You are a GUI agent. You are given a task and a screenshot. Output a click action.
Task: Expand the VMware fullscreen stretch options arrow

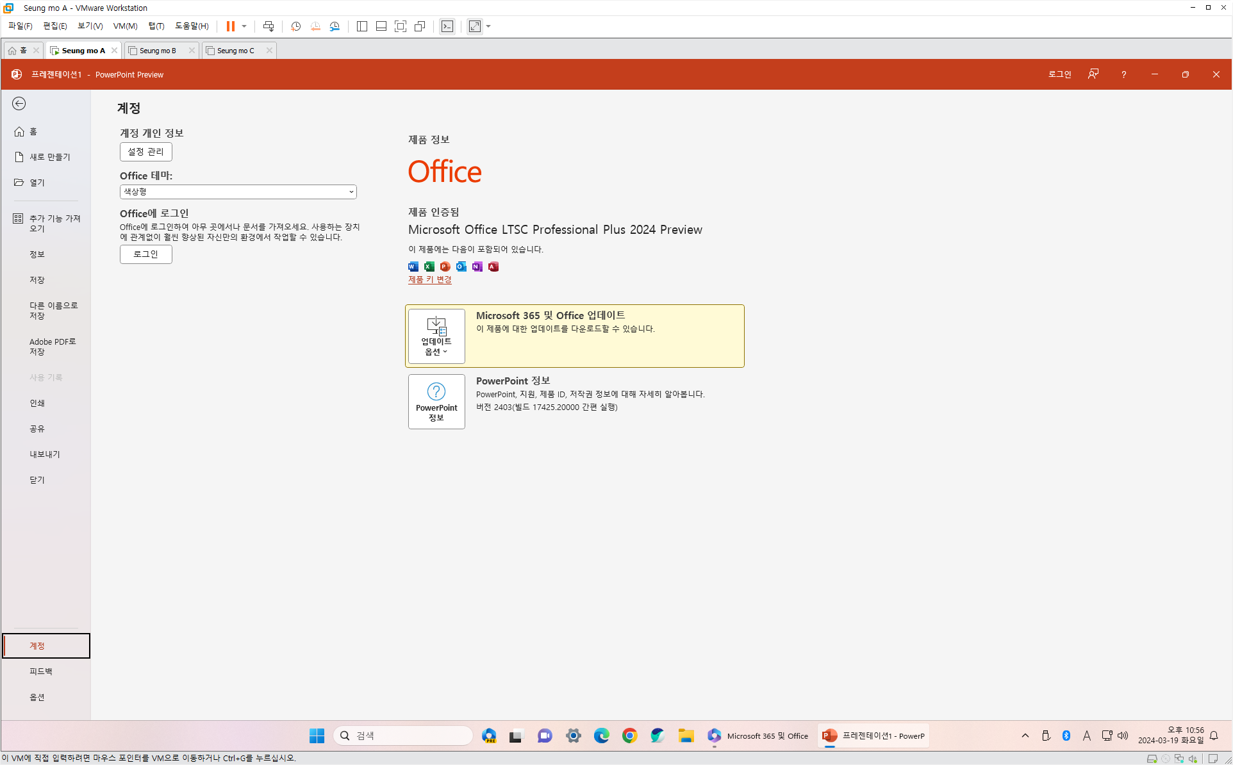489,26
